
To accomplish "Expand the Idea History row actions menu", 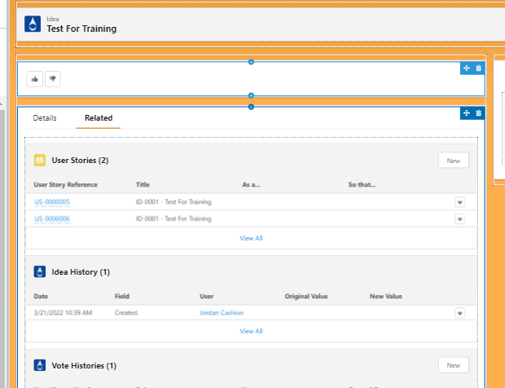I will pyautogui.click(x=459, y=313).
